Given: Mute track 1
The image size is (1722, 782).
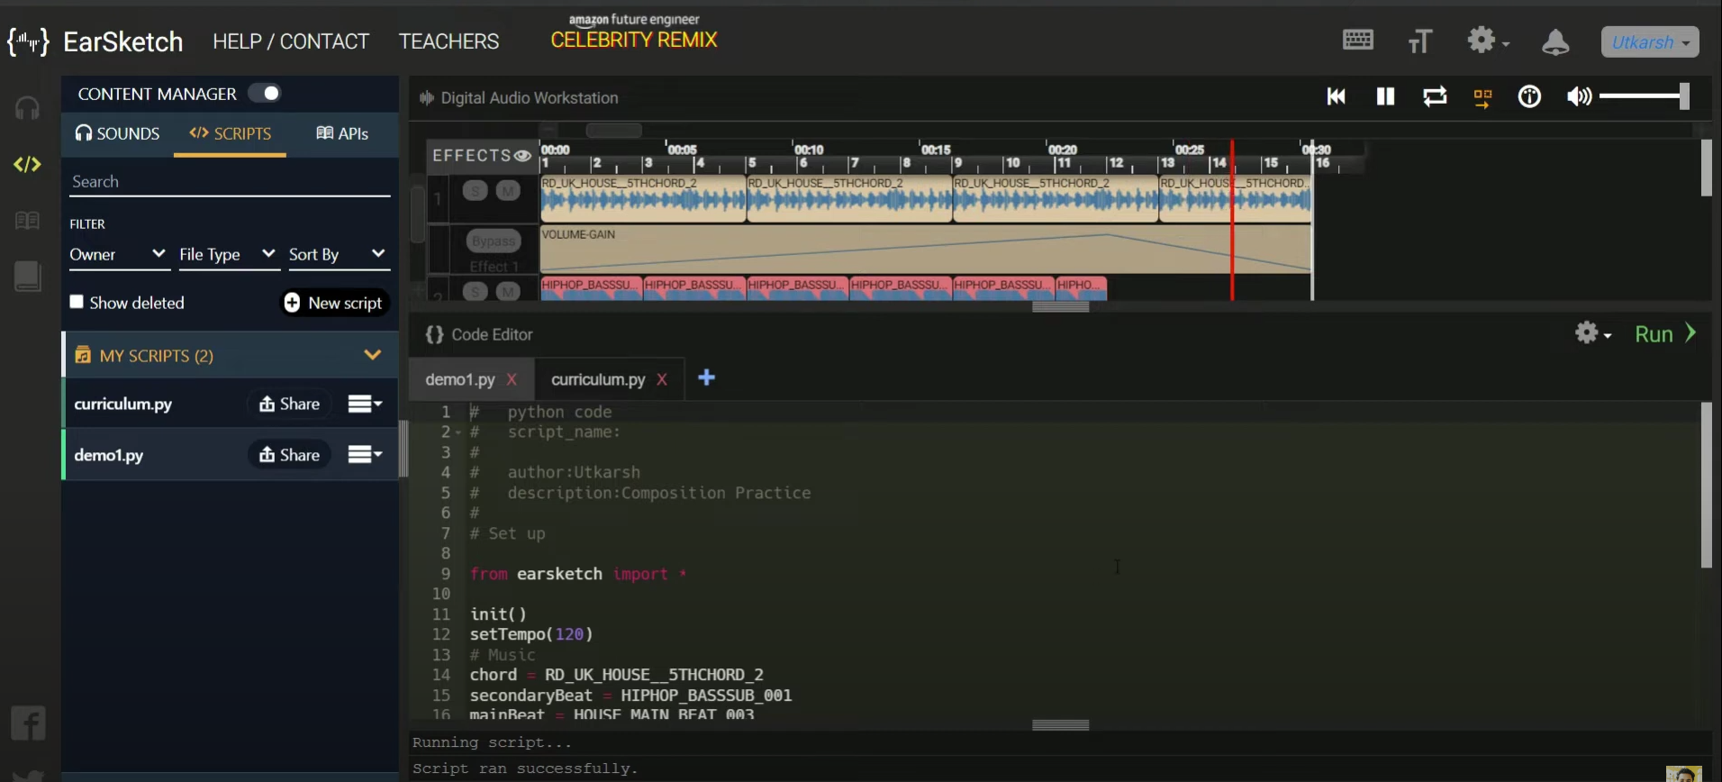Looking at the screenshot, I should click(x=508, y=190).
